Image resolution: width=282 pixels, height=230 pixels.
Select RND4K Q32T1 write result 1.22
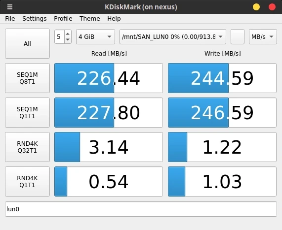[222, 147]
